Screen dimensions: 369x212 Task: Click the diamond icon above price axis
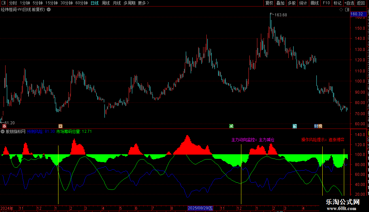[x=341, y=10]
